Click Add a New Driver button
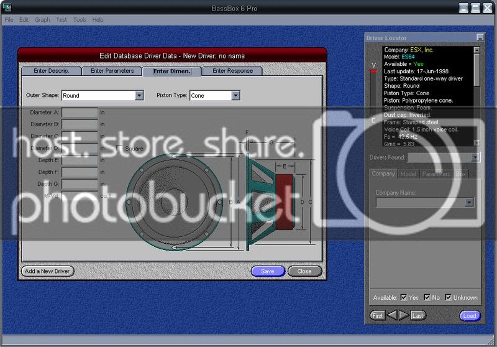497x347 pixels. click(48, 271)
